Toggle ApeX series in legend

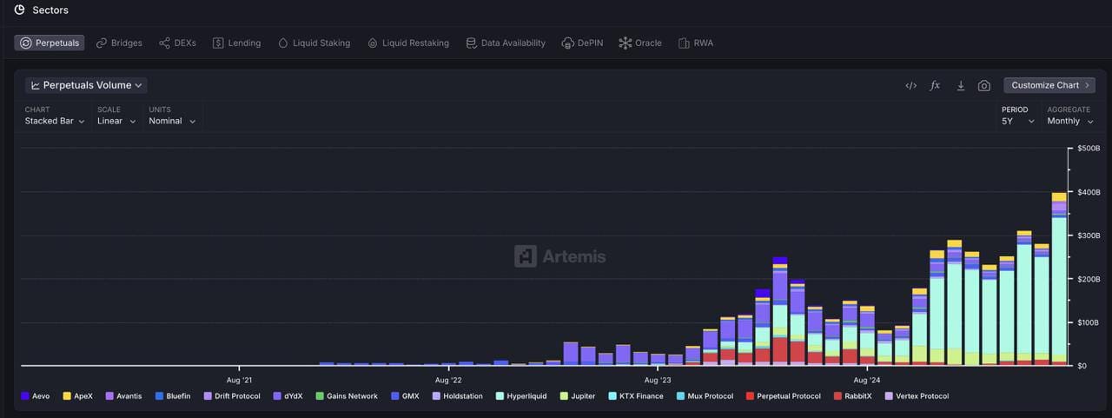(x=76, y=396)
